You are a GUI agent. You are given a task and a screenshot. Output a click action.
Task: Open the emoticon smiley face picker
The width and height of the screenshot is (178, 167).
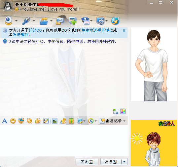click(13, 121)
